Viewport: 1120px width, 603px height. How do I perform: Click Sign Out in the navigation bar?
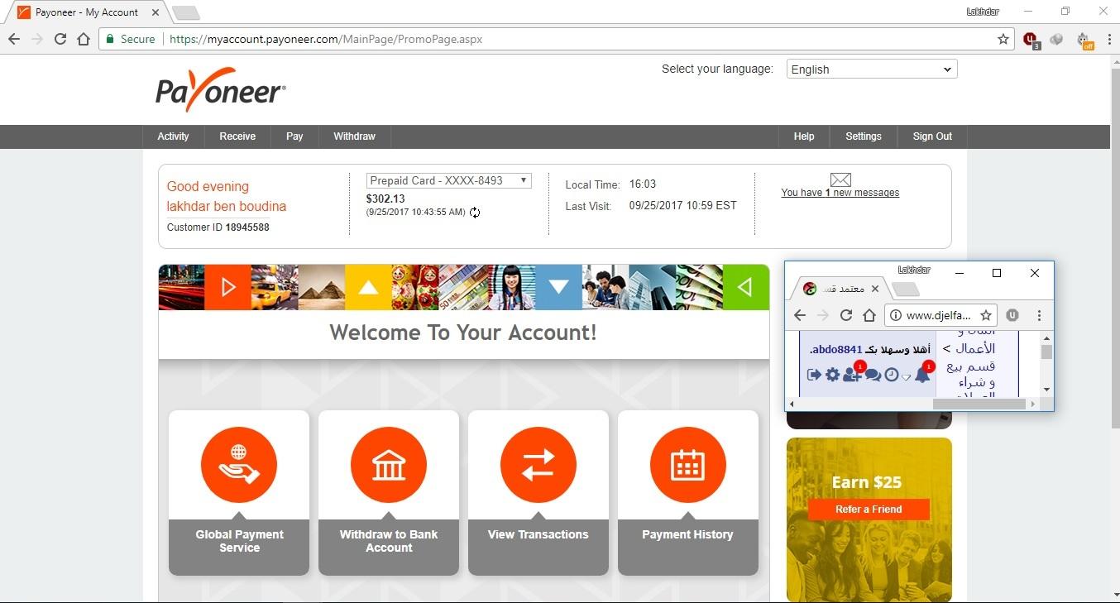[x=932, y=136]
